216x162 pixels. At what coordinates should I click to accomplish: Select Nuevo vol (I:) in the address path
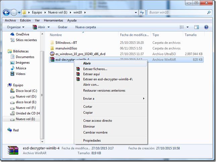tap(58, 12)
